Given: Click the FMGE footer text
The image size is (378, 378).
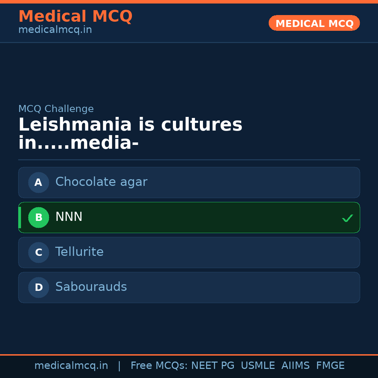Looking at the screenshot, I should click(x=330, y=366).
